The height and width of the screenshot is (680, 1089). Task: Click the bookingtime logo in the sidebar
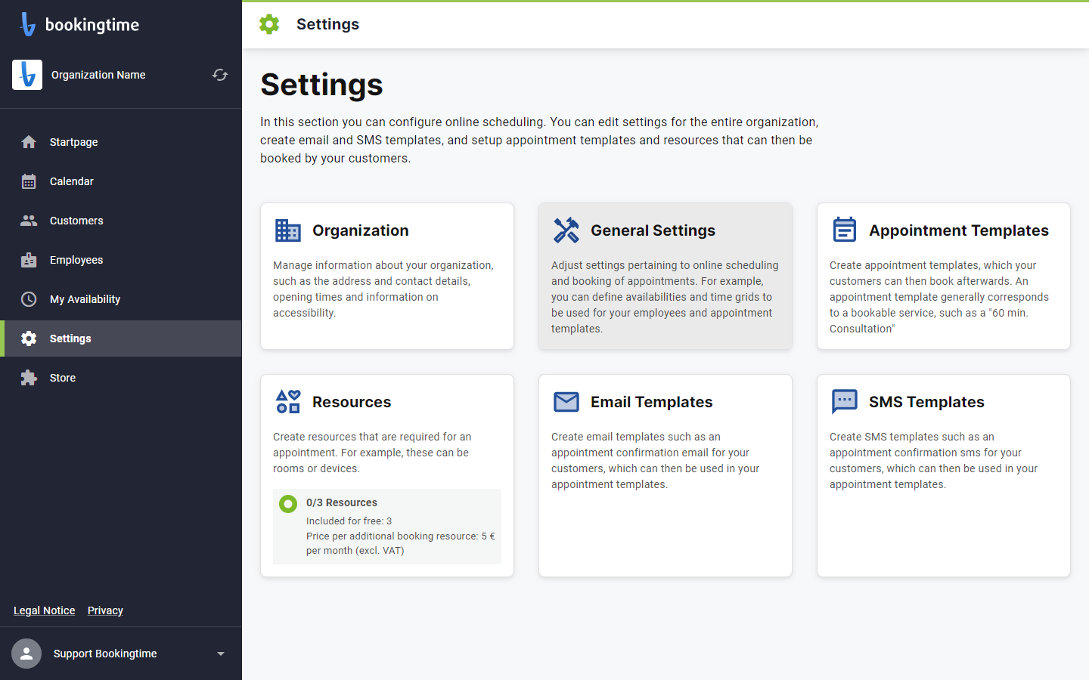tap(79, 24)
